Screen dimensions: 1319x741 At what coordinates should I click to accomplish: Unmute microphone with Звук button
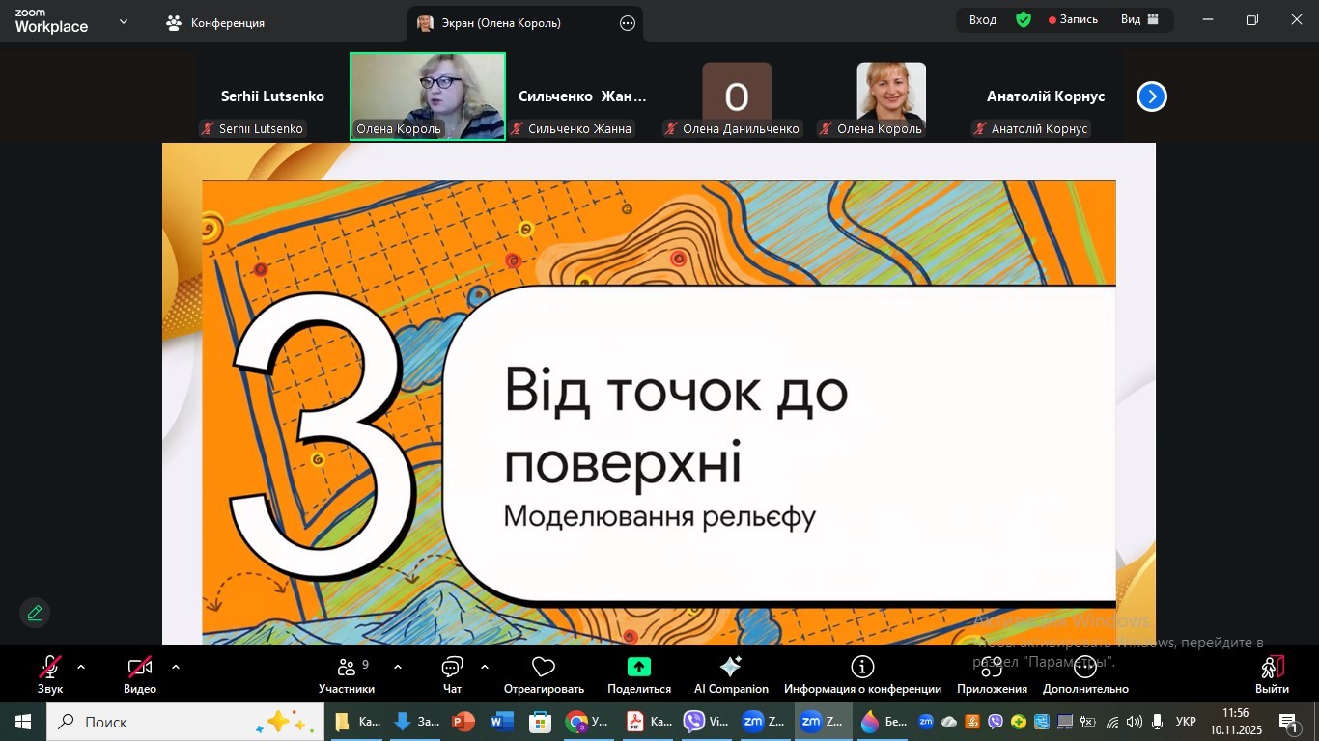click(x=50, y=674)
